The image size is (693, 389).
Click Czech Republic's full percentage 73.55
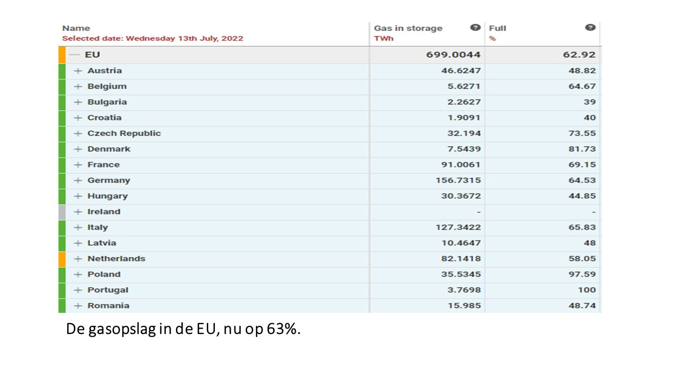click(582, 133)
